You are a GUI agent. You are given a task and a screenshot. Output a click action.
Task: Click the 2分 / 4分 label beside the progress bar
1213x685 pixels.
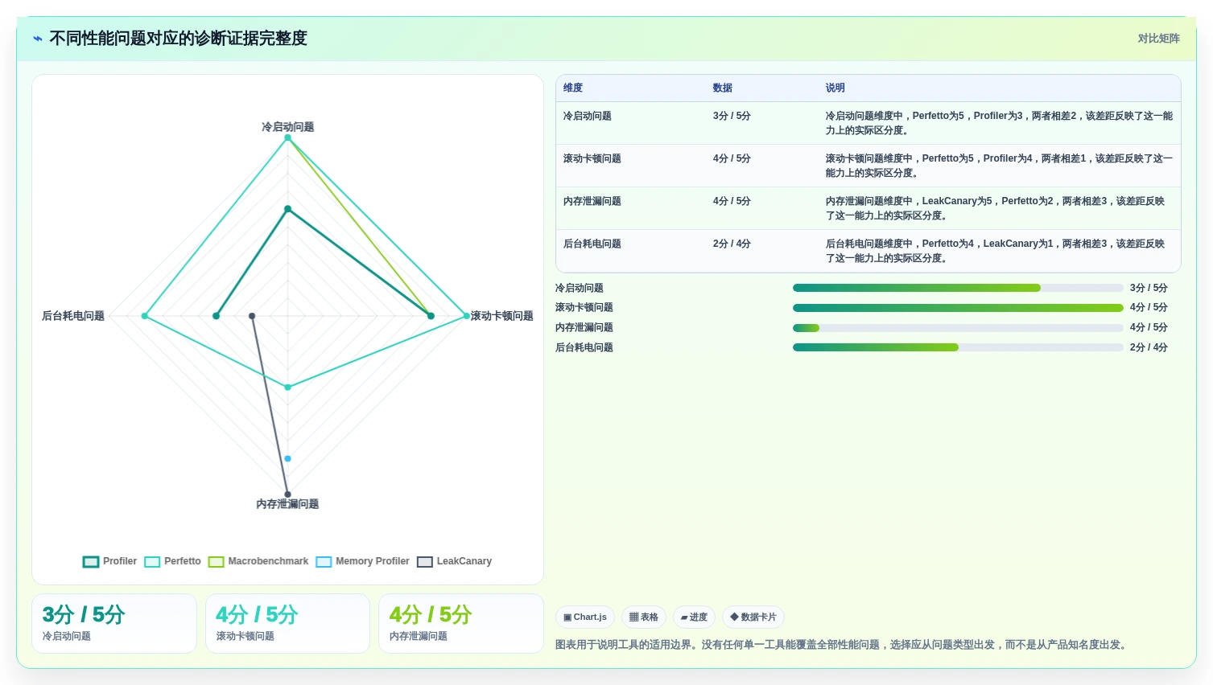(1149, 347)
